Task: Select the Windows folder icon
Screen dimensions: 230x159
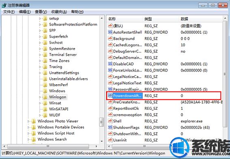Action: point(45,91)
